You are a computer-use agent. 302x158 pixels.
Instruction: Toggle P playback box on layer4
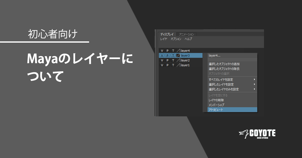coord(168,51)
